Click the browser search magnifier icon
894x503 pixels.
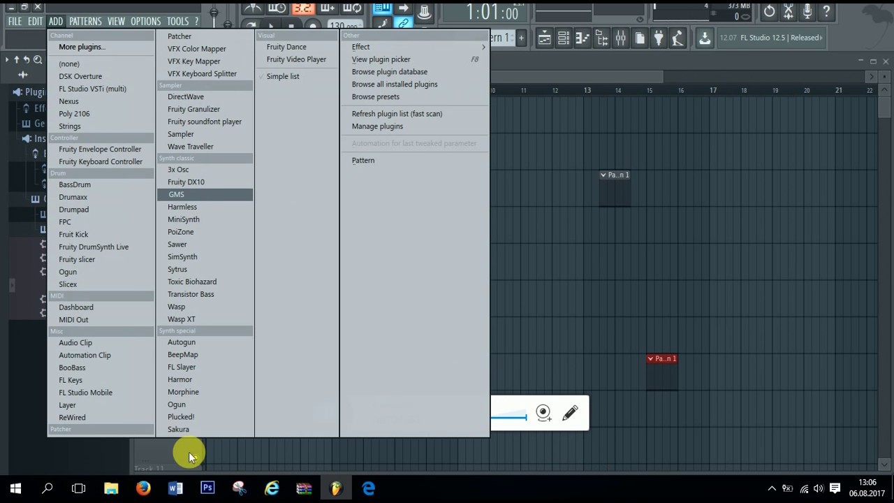pos(38,60)
